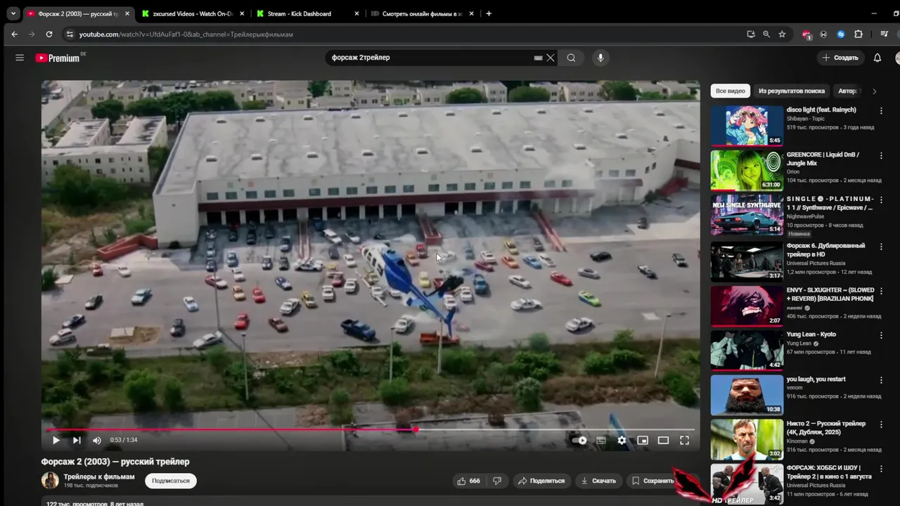
Task: Open the Yung Lean - Kyoto title
Action: point(811,335)
